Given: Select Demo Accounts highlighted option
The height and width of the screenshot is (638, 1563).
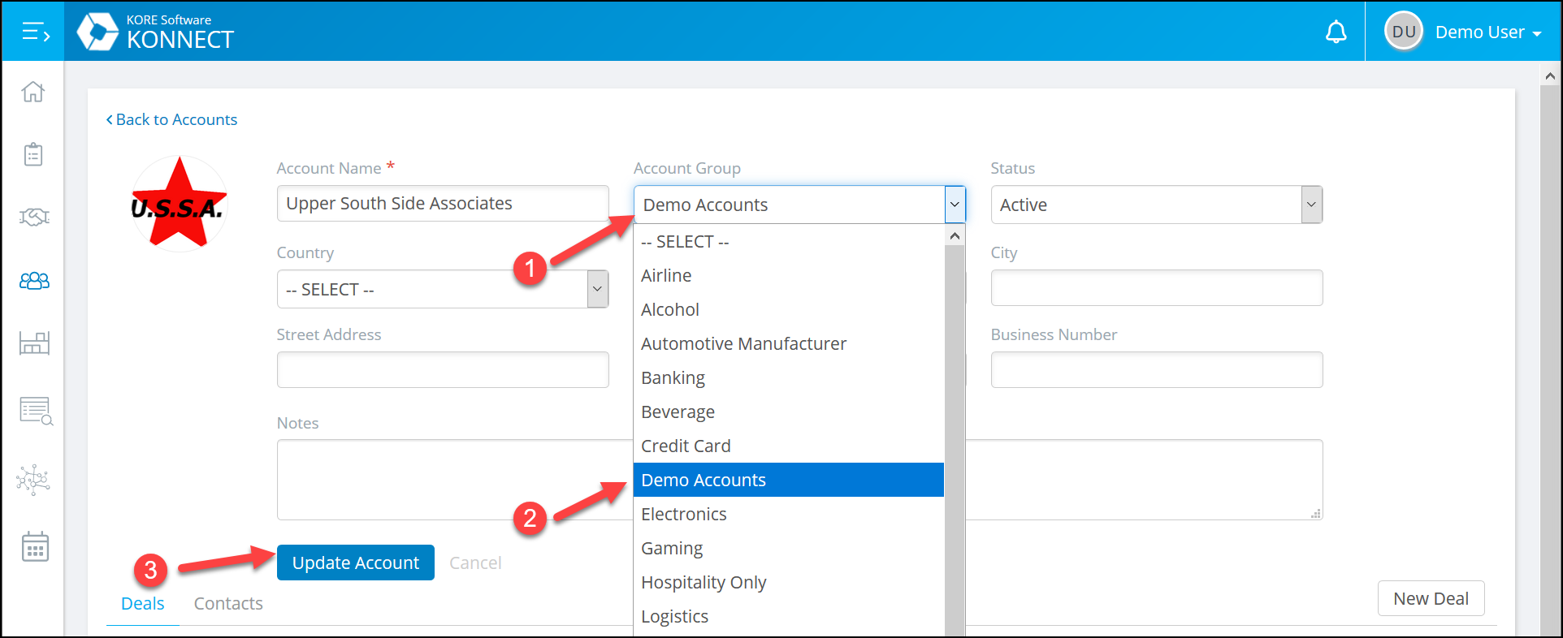Looking at the screenshot, I should point(788,480).
